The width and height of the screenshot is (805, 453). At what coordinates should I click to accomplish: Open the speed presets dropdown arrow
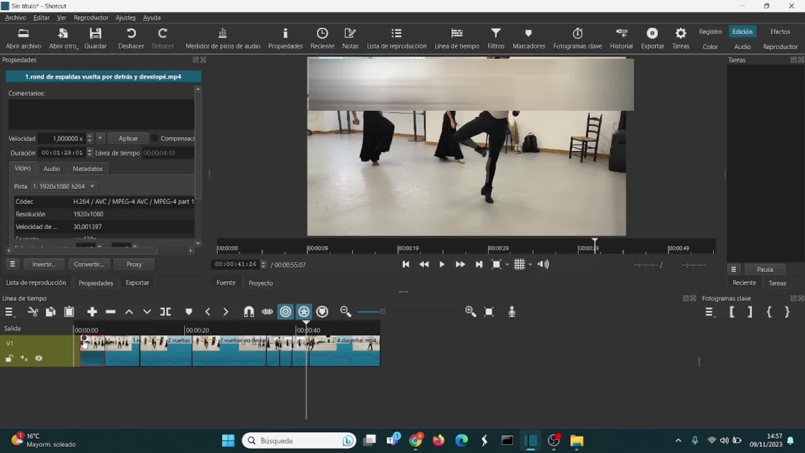click(x=100, y=138)
